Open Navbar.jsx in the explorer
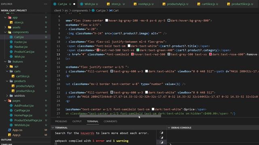Viewport: 259px width, 145px height. pos(21,47)
